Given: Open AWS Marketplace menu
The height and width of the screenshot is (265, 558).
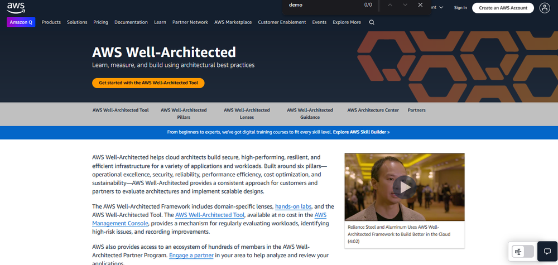Looking at the screenshot, I should 233,22.
